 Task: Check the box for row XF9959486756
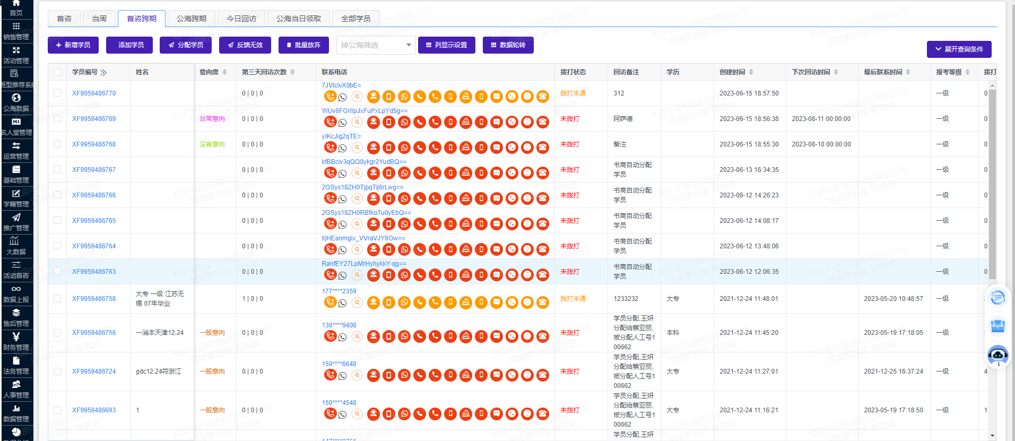57,333
